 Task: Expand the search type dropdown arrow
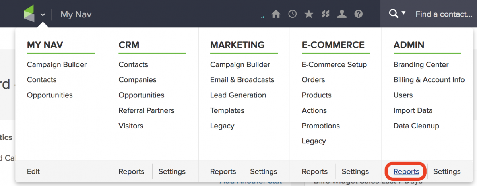click(403, 13)
